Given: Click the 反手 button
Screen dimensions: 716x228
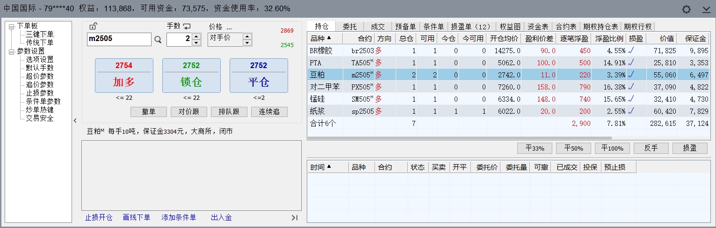Looking at the screenshot, I should [x=651, y=148].
